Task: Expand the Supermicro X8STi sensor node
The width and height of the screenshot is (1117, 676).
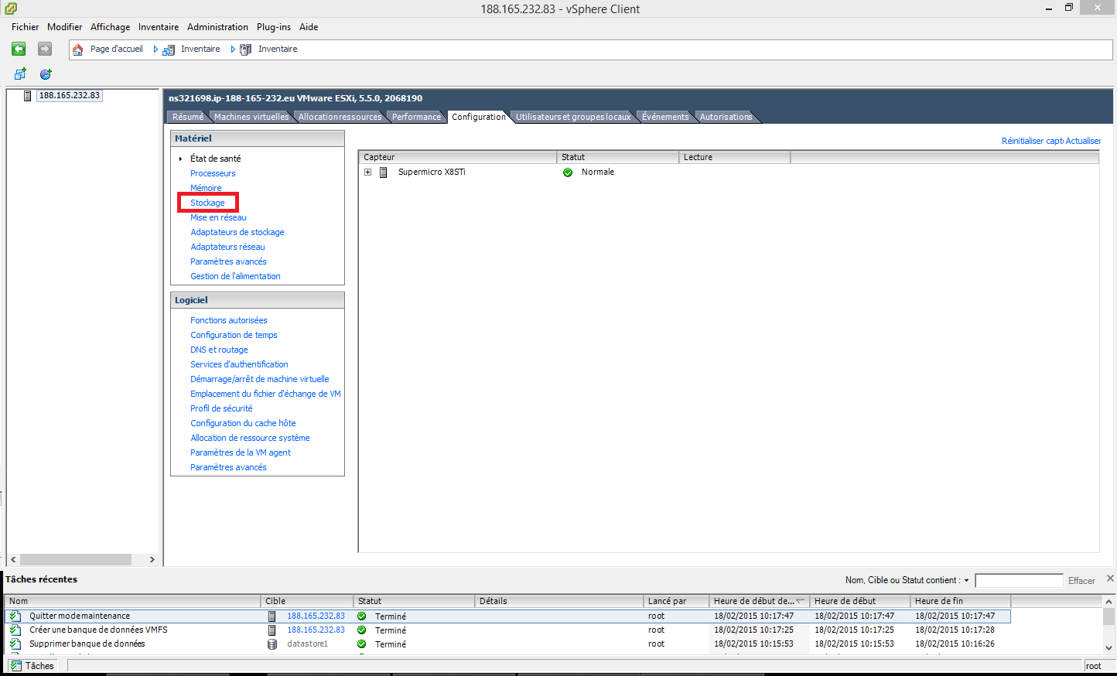Action: pyautogui.click(x=368, y=172)
